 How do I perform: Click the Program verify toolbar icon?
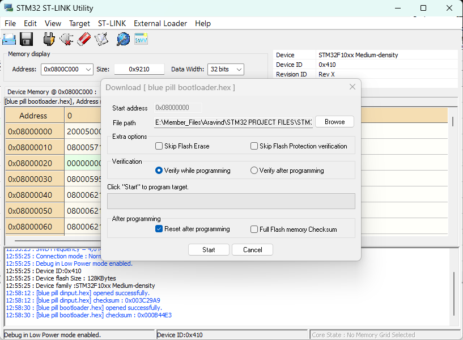coord(101,39)
